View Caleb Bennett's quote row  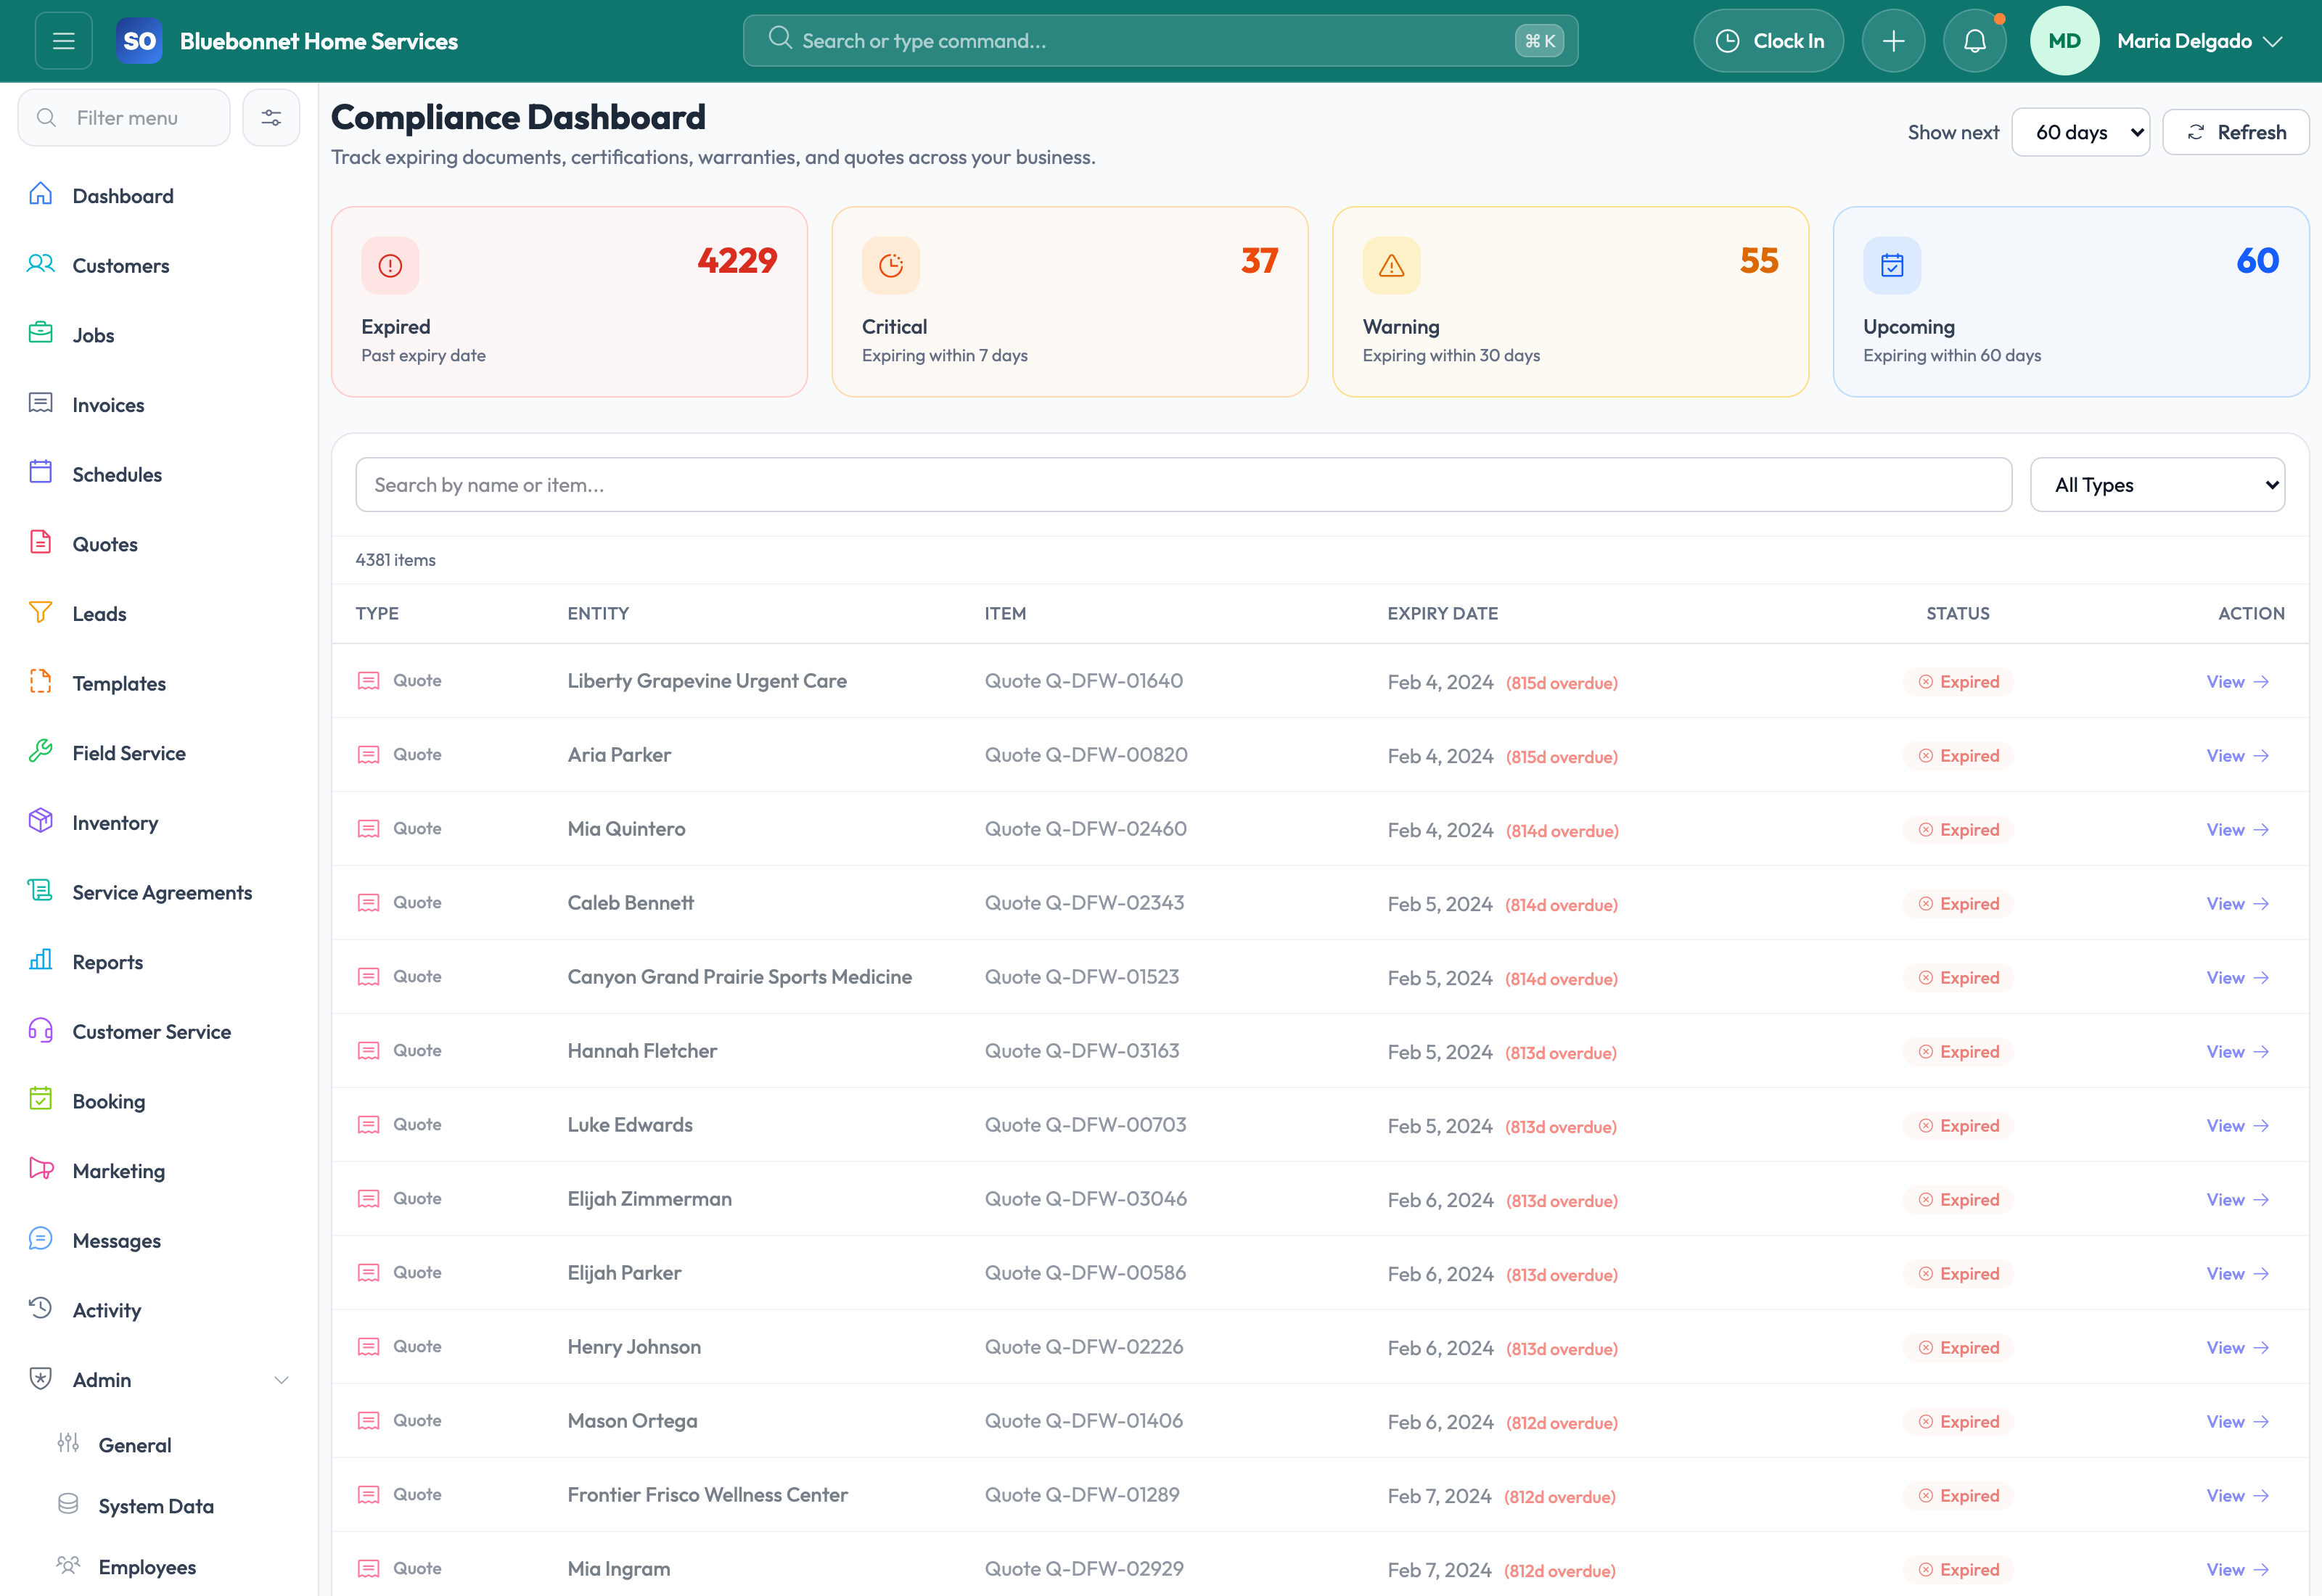click(x=2237, y=904)
